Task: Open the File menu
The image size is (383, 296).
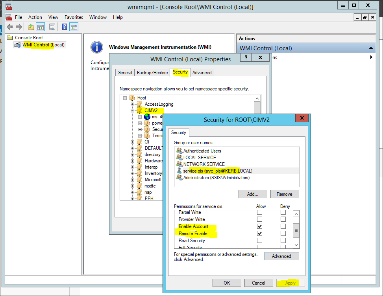Action: click(19, 17)
